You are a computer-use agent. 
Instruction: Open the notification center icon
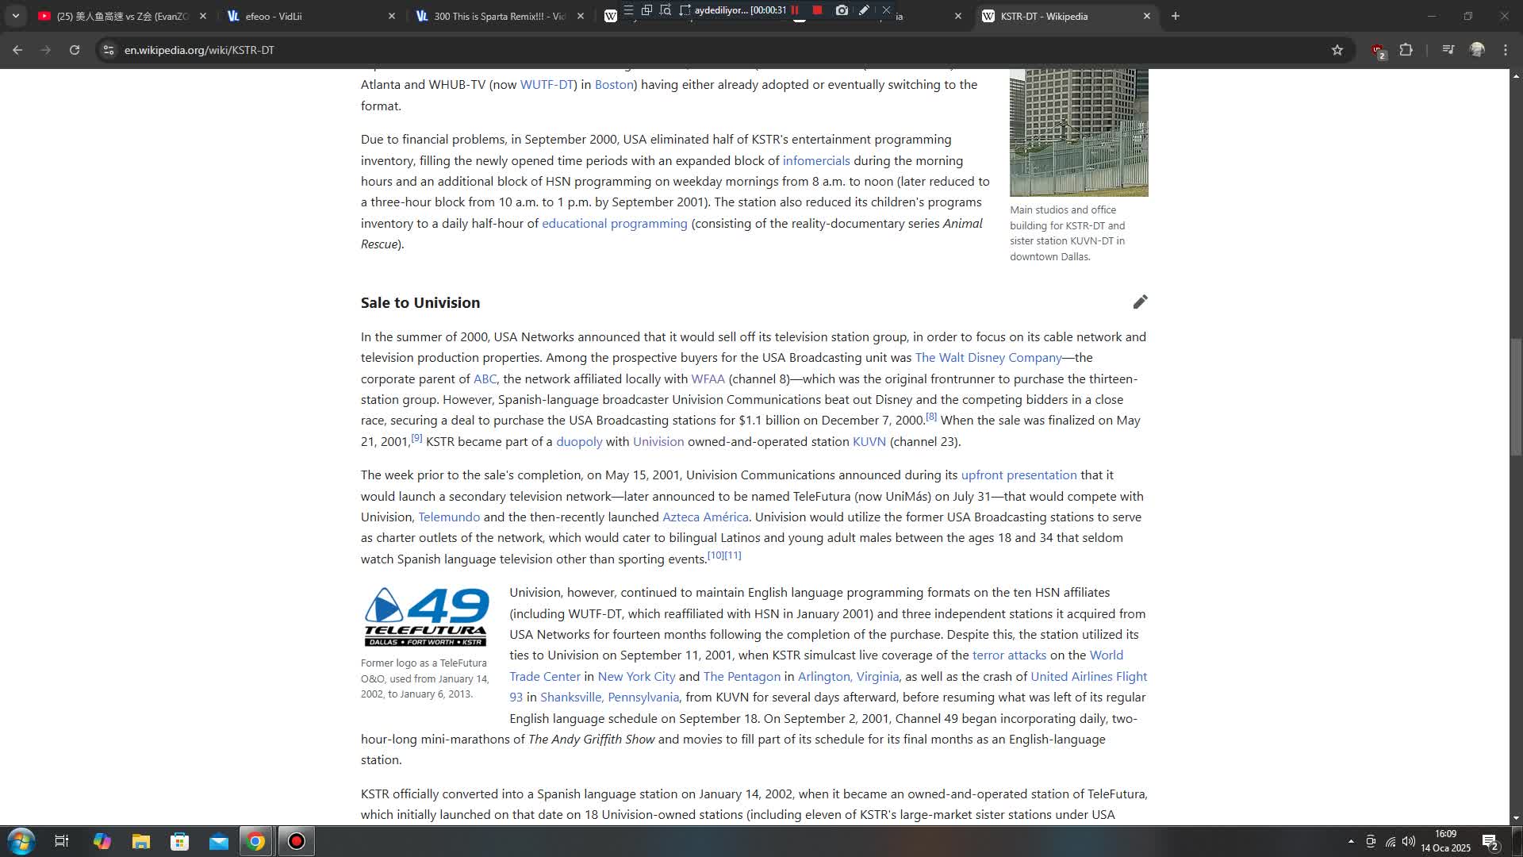coord(1490,842)
